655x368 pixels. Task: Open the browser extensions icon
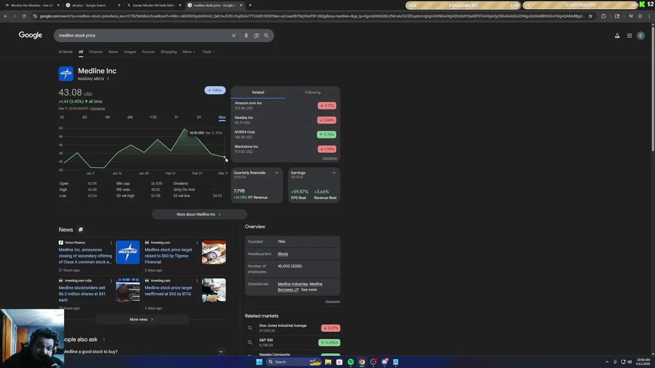[603, 16]
